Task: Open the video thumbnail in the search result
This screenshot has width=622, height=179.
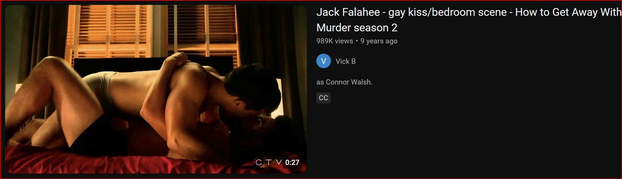Action: pos(156,89)
